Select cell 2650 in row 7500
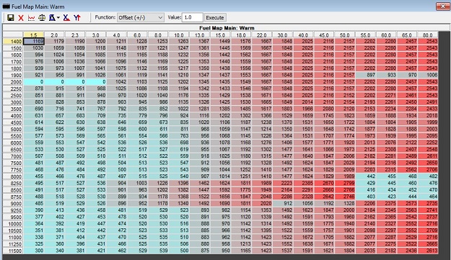451x260 pixels. (427, 163)
